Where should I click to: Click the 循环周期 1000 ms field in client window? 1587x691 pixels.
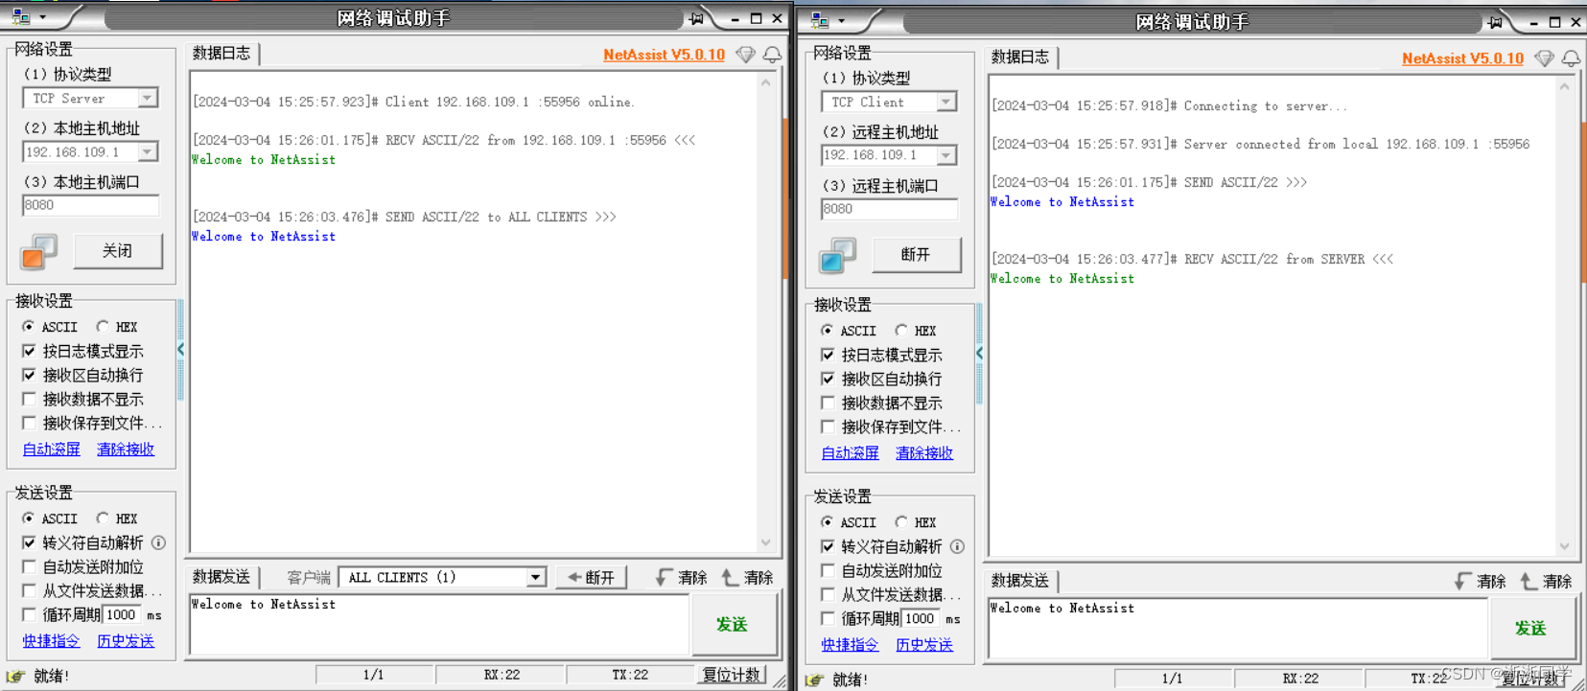(x=921, y=619)
